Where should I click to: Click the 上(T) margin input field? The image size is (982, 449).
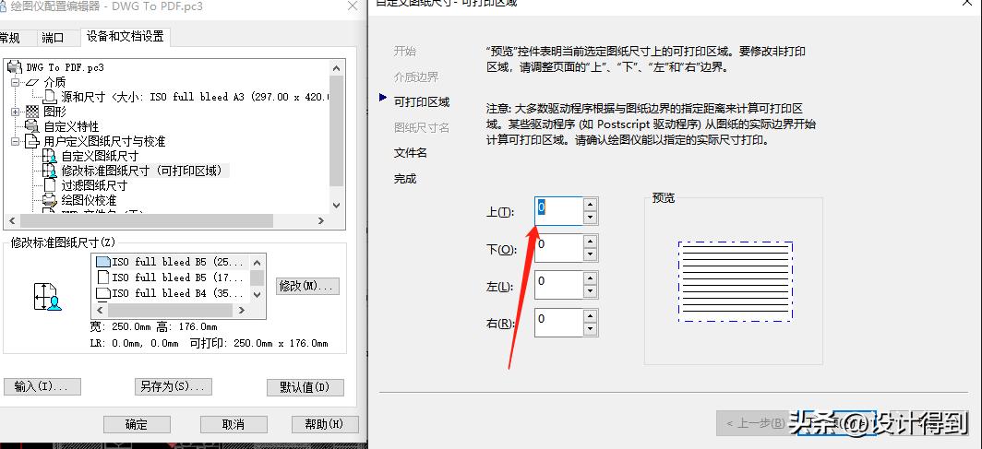pos(558,211)
